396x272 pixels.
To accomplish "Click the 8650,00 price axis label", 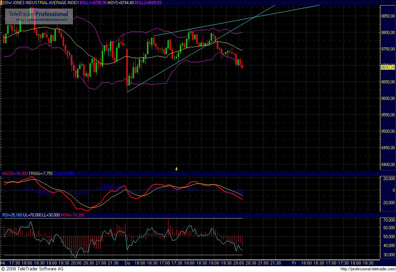I will pyautogui.click(x=388, y=82).
